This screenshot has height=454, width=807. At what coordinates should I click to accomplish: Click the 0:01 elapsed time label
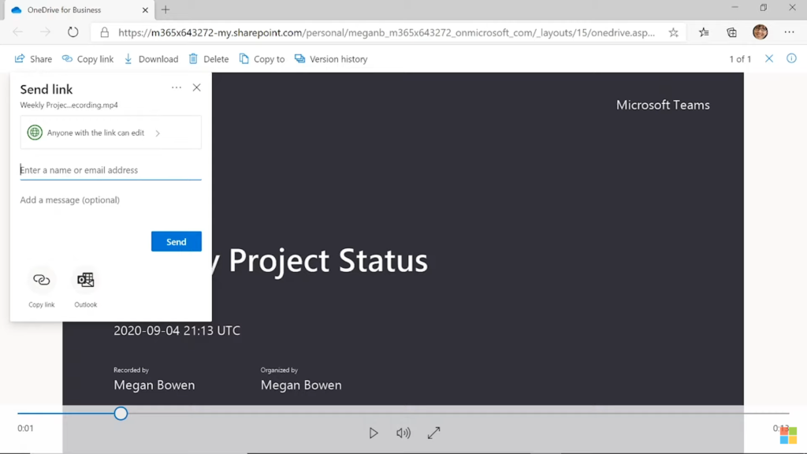25,428
